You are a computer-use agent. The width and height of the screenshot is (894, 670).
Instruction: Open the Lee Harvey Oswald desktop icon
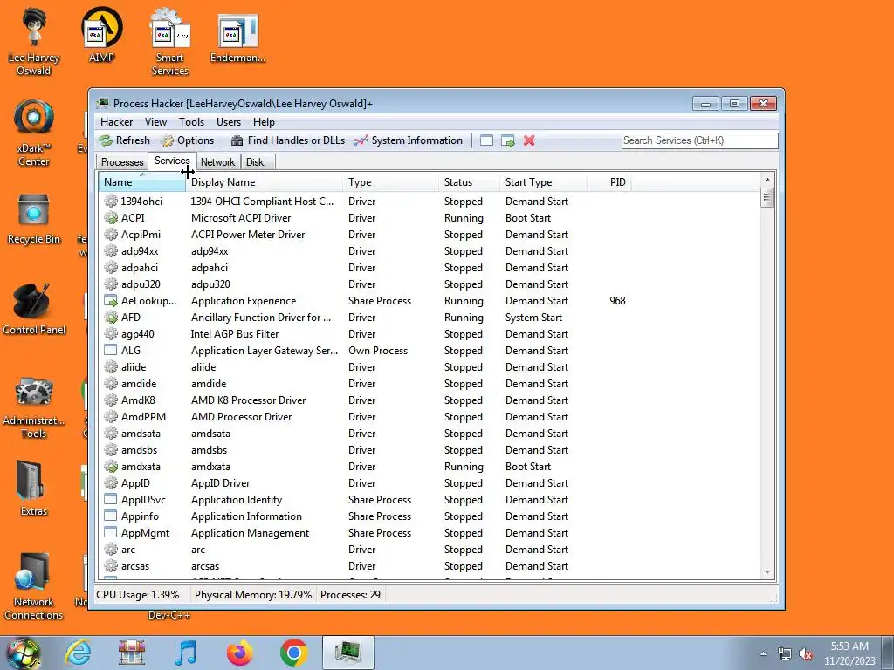(x=34, y=41)
